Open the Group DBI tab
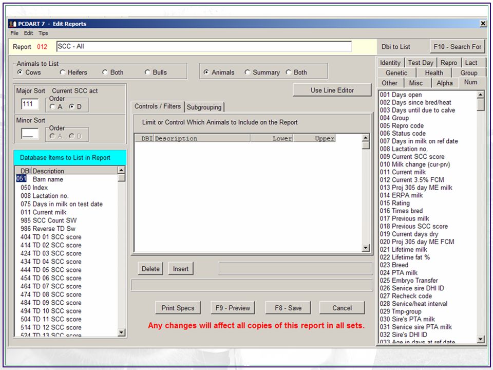493x370 pixels. [469, 72]
